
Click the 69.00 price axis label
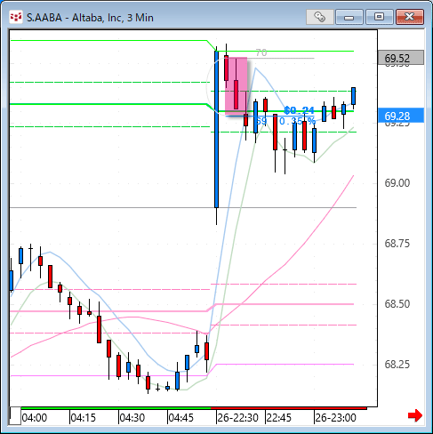(x=397, y=183)
